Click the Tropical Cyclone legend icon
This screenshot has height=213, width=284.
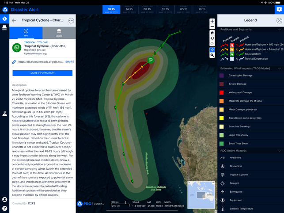click(x=223, y=175)
